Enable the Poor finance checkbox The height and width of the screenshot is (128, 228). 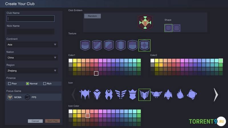click(10, 84)
